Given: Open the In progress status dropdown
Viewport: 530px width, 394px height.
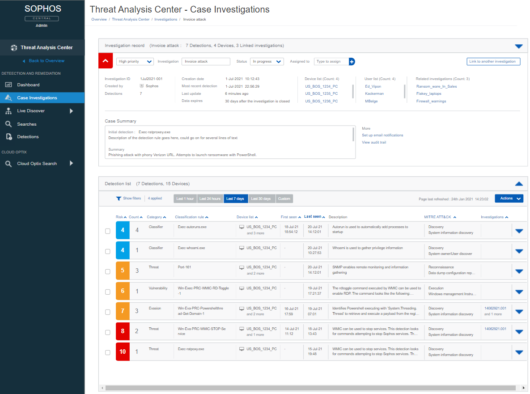Looking at the screenshot, I should 267,62.
